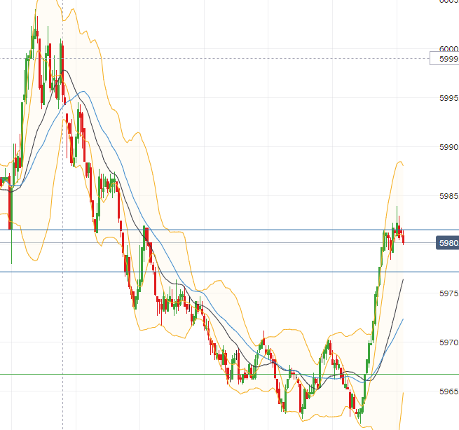459x430 pixels.
Task: Select the 5970 price axis label
Action: (x=448, y=342)
